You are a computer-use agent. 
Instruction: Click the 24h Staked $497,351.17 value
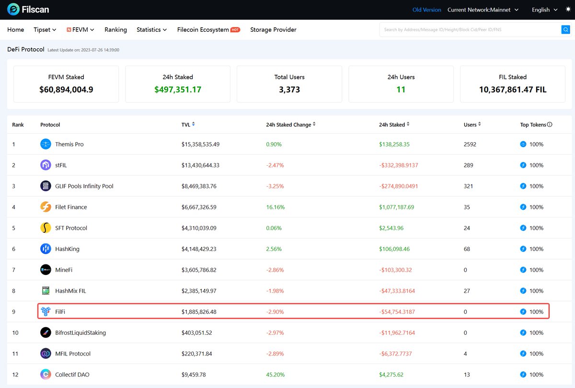point(178,90)
